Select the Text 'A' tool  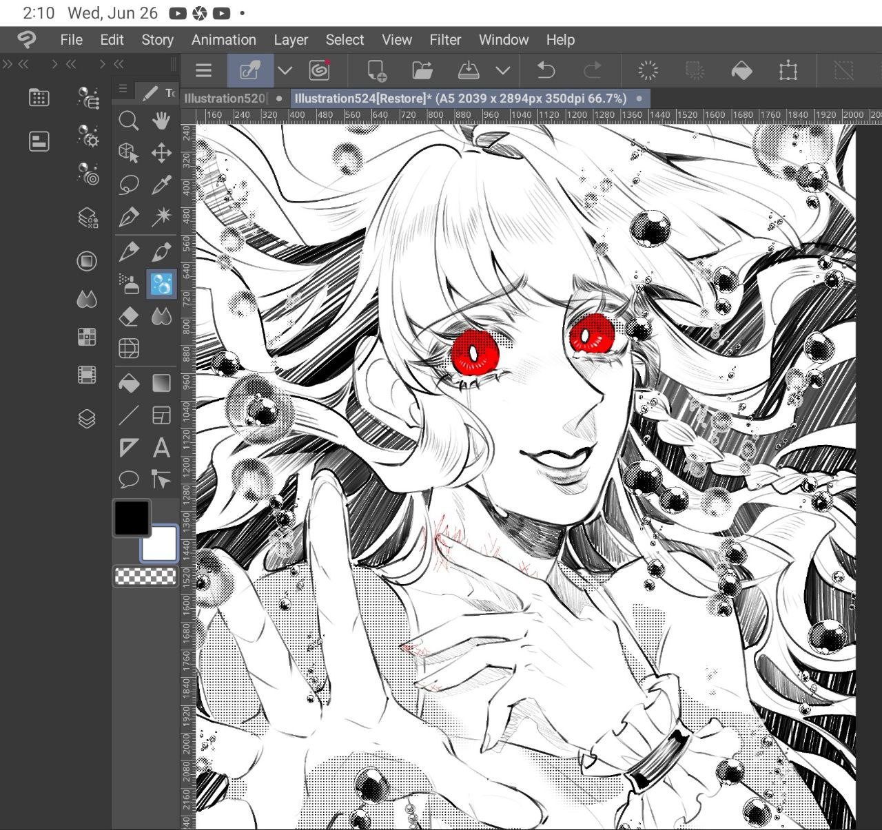161,448
